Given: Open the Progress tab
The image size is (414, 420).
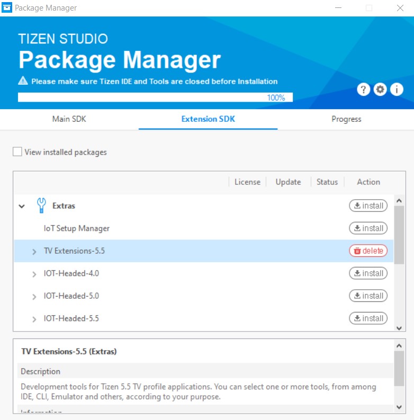Looking at the screenshot, I should pyautogui.click(x=346, y=119).
